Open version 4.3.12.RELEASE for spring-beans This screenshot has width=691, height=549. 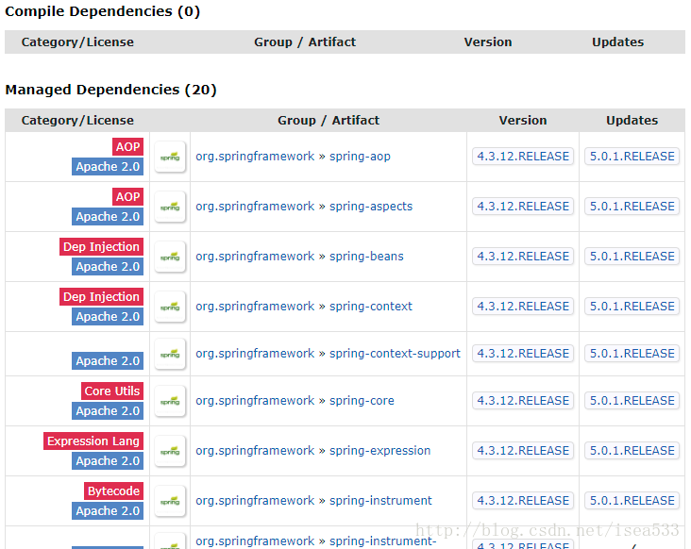(x=523, y=257)
